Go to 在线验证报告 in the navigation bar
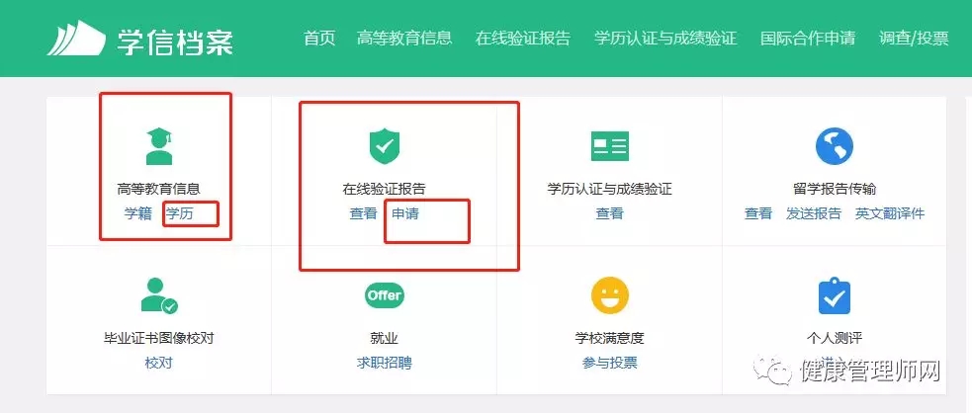972x413 pixels. (522, 39)
